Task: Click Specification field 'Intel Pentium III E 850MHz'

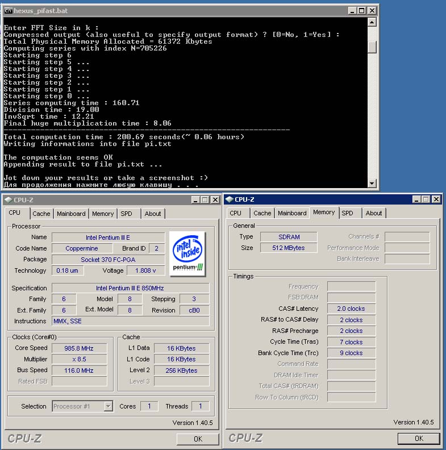Action: pos(130,288)
